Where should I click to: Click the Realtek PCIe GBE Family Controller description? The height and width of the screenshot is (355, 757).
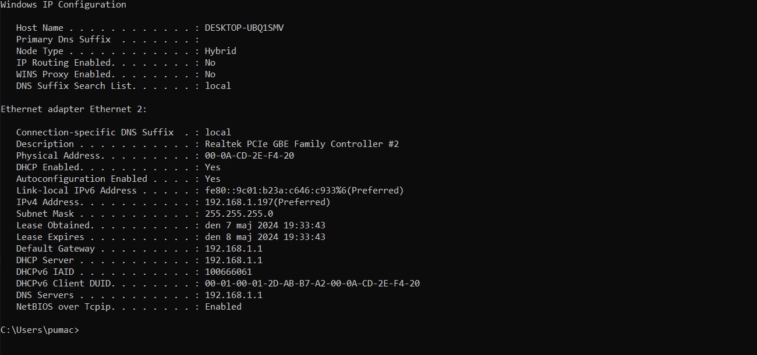point(302,144)
